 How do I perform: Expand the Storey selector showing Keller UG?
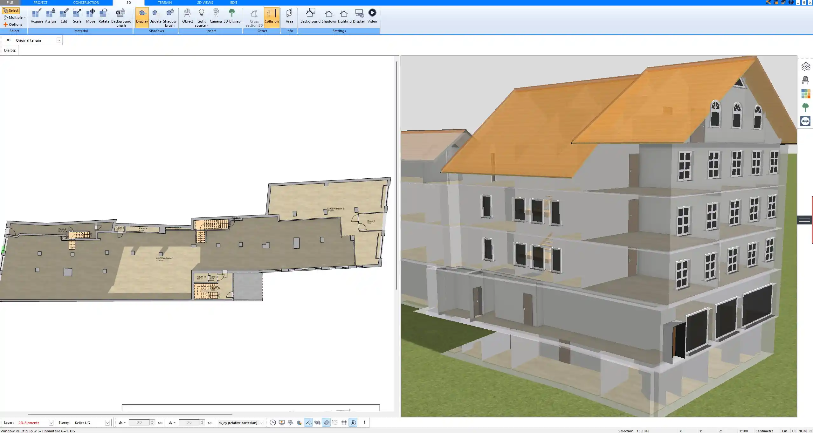pyautogui.click(x=107, y=423)
